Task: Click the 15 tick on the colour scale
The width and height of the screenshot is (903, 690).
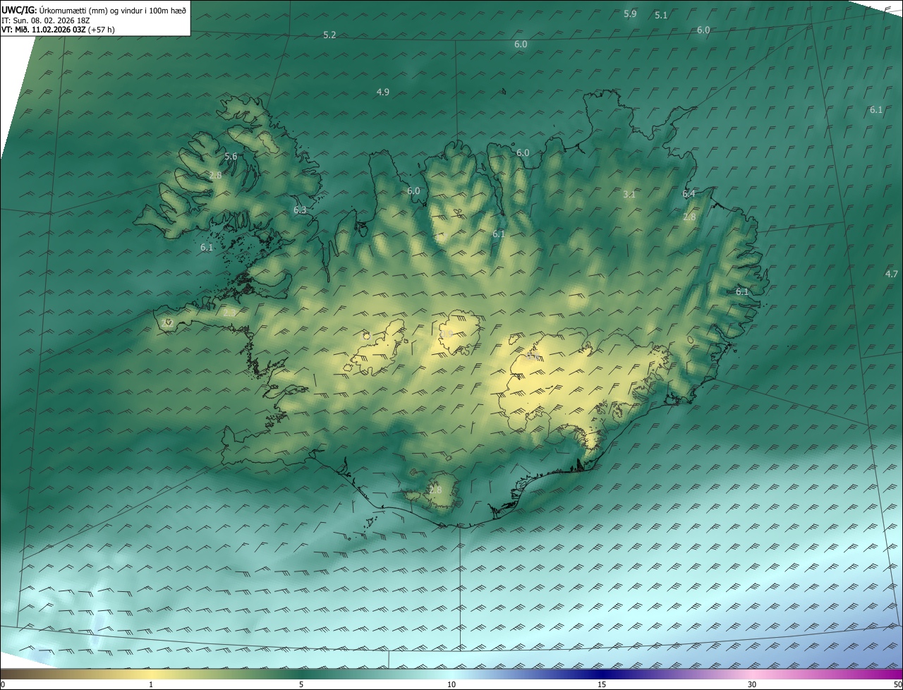Action: tap(602, 684)
